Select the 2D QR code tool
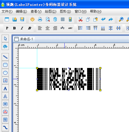 [x=5, y=120]
